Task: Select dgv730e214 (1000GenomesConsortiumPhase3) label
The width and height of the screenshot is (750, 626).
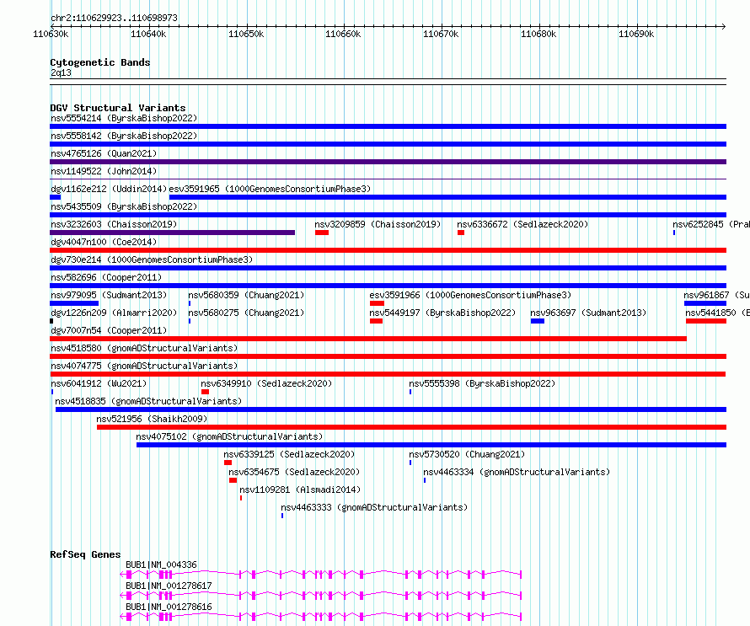Action: click(x=152, y=259)
